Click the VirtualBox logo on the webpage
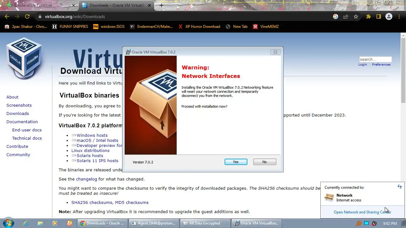Screen dimensions: 406x228 [x=24, y=58]
